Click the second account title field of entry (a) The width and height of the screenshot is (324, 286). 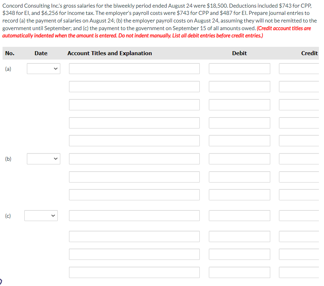(x=134, y=86)
